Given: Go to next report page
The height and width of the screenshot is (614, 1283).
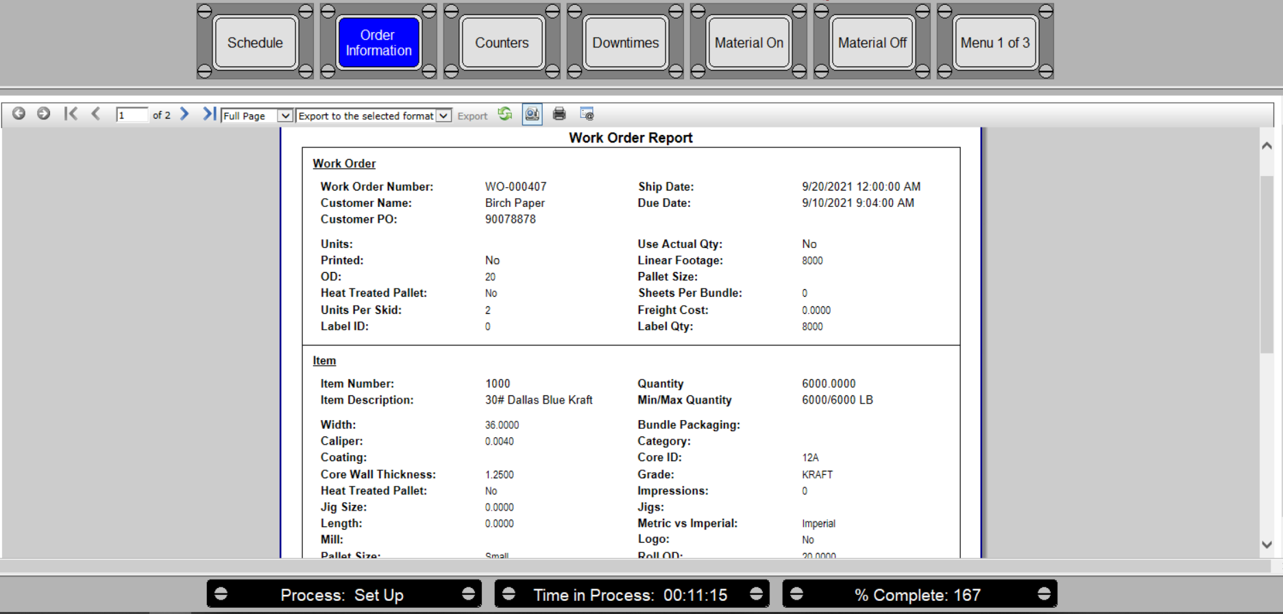Looking at the screenshot, I should (x=184, y=114).
